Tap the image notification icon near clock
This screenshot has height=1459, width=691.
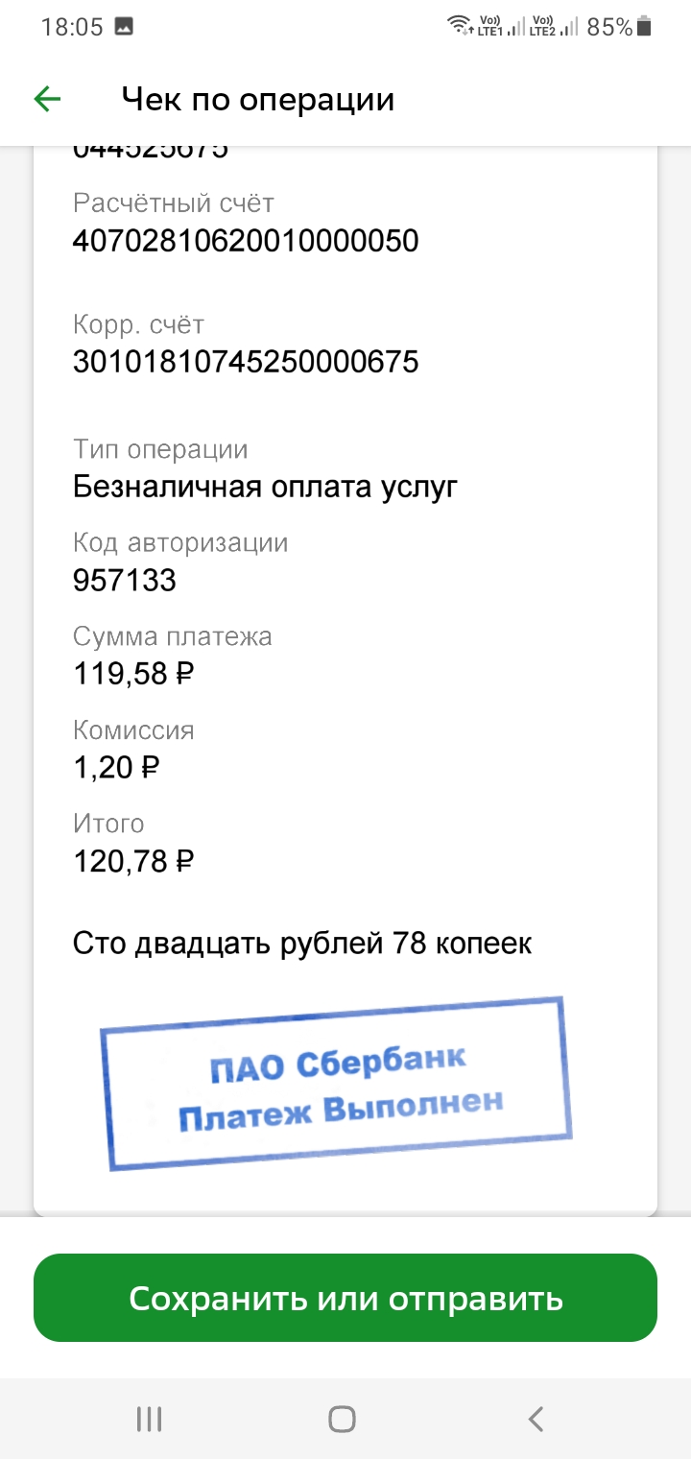coord(124,27)
